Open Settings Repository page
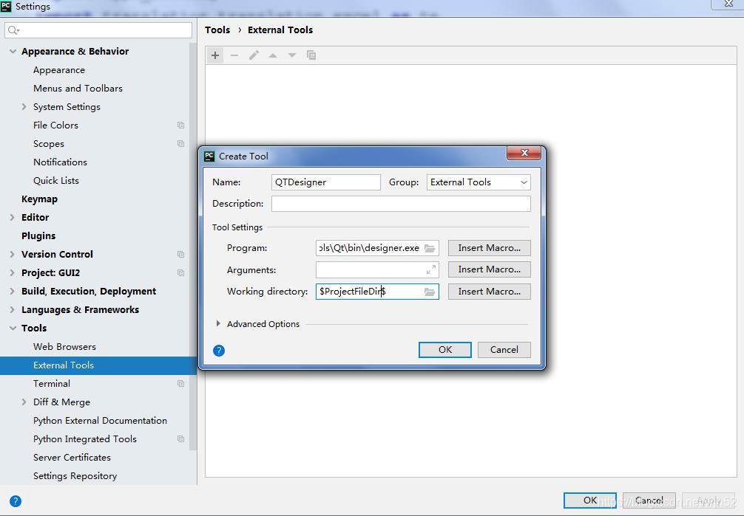 coord(75,476)
